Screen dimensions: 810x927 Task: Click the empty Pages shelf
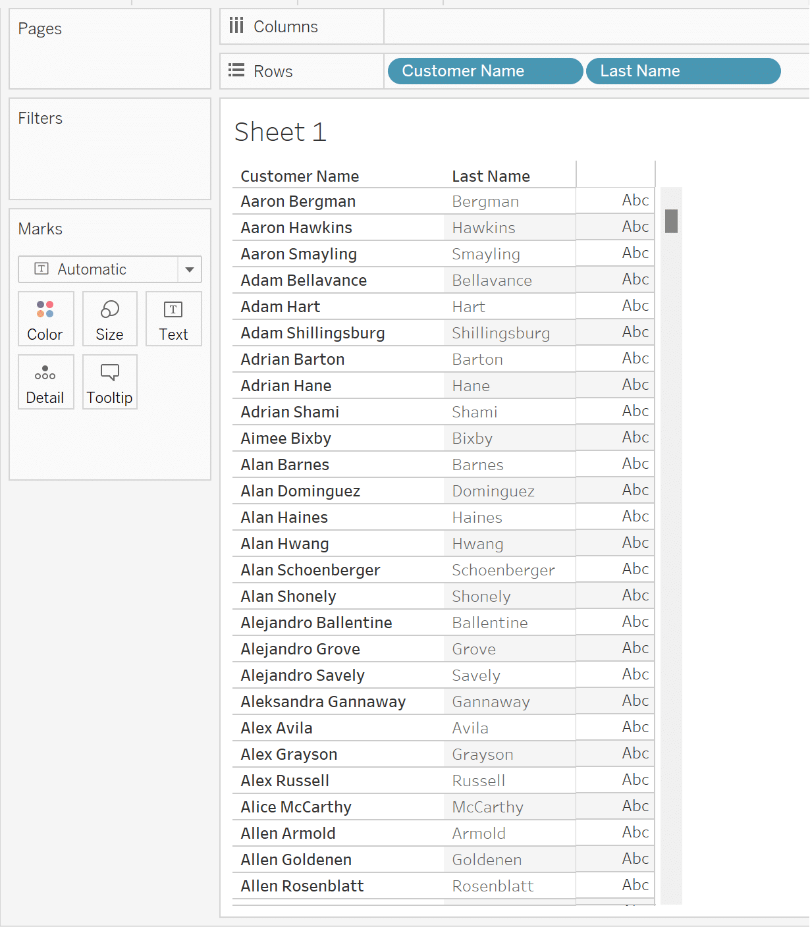pos(110,59)
